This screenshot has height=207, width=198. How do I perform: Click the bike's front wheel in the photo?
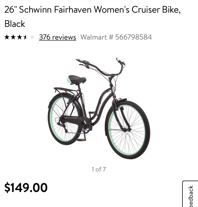coord(128,130)
